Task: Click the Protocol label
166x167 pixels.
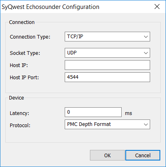Action: (x=20, y=126)
